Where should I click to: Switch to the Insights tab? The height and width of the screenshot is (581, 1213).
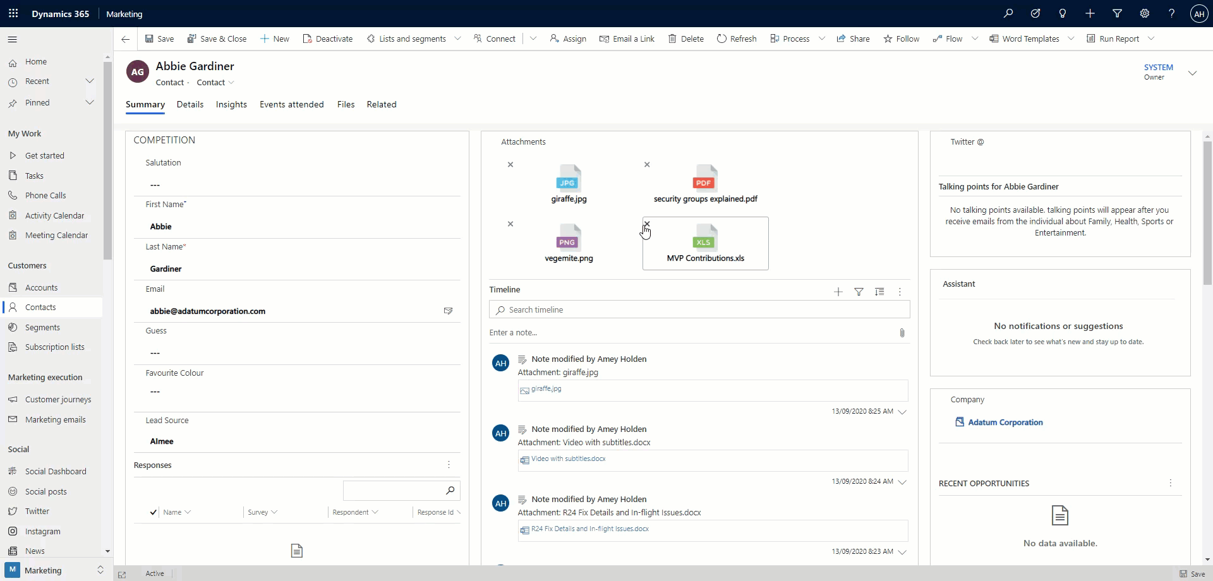[231, 105]
